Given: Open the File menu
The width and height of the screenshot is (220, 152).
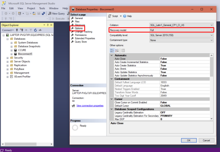Looking at the screenshot, I should pos(3,8).
